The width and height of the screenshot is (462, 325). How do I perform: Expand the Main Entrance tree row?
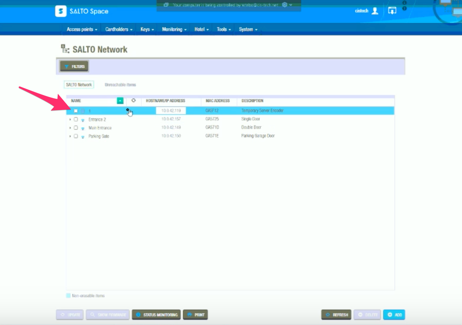pyautogui.click(x=70, y=127)
